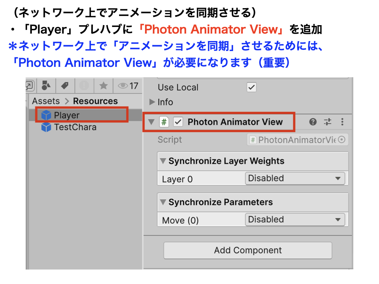Collapse Synchronize Layer Weights section
The image size is (379, 284).
tap(163, 161)
